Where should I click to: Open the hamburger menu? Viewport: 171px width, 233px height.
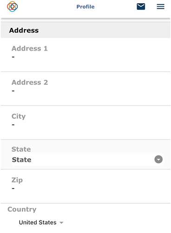pyautogui.click(x=160, y=6)
